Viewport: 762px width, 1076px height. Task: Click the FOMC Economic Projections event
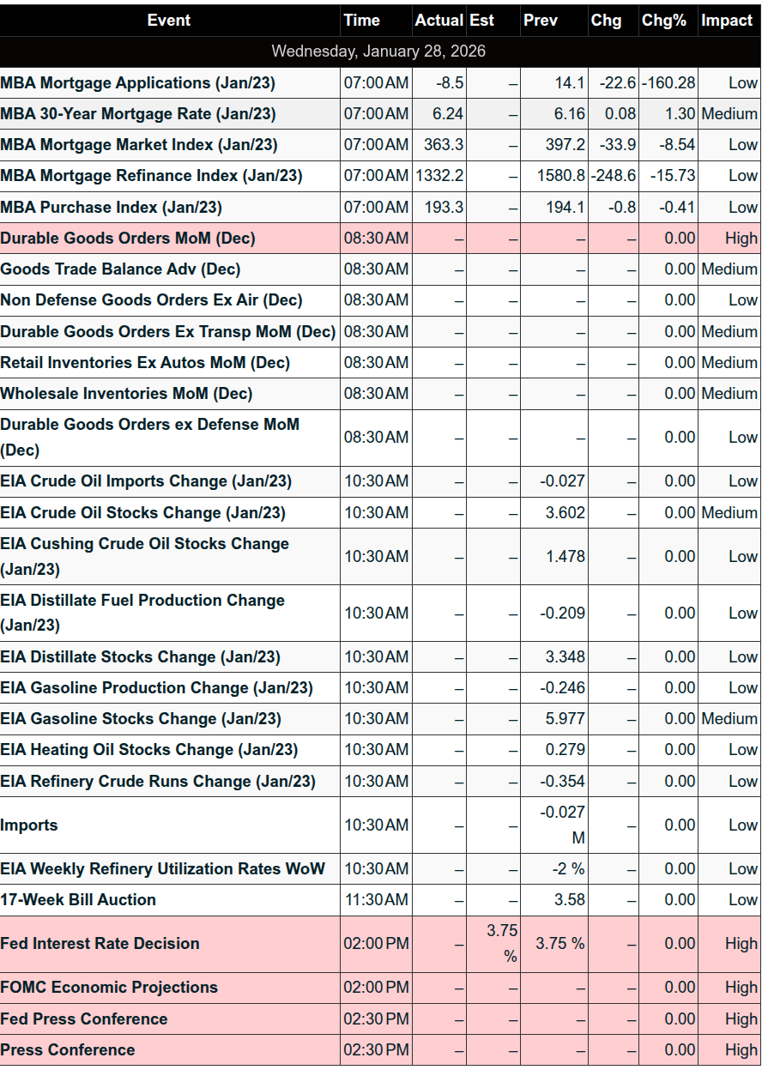tap(109, 988)
